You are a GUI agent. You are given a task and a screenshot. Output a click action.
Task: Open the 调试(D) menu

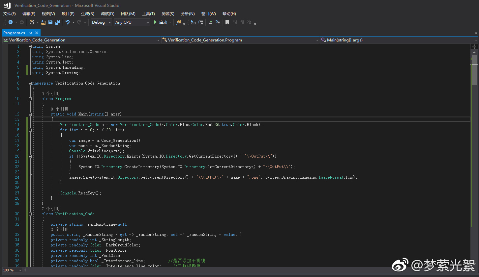click(x=107, y=14)
